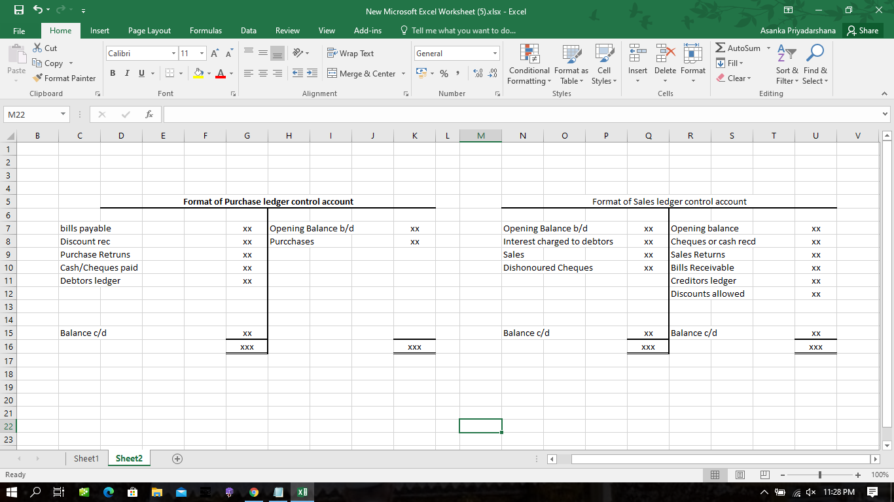Open the font name dropdown
Viewport: 894px width, 502px height.
coord(173,53)
